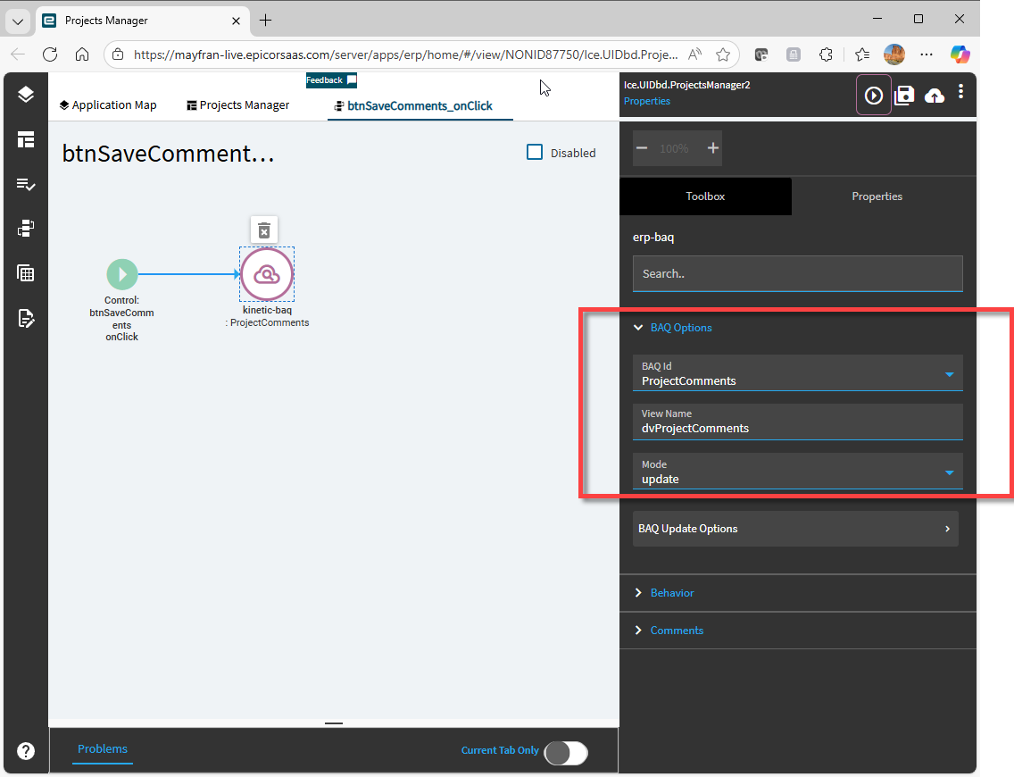Open the browser favorites list icon
This screenshot has height=777, width=1014.
coord(861,55)
